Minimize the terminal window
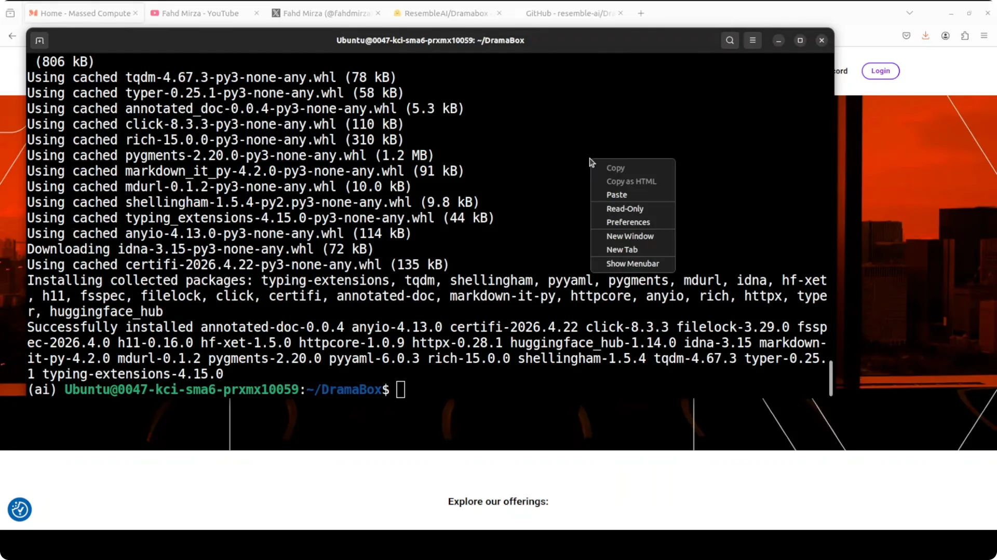This screenshot has width=997, height=560. 778,40
